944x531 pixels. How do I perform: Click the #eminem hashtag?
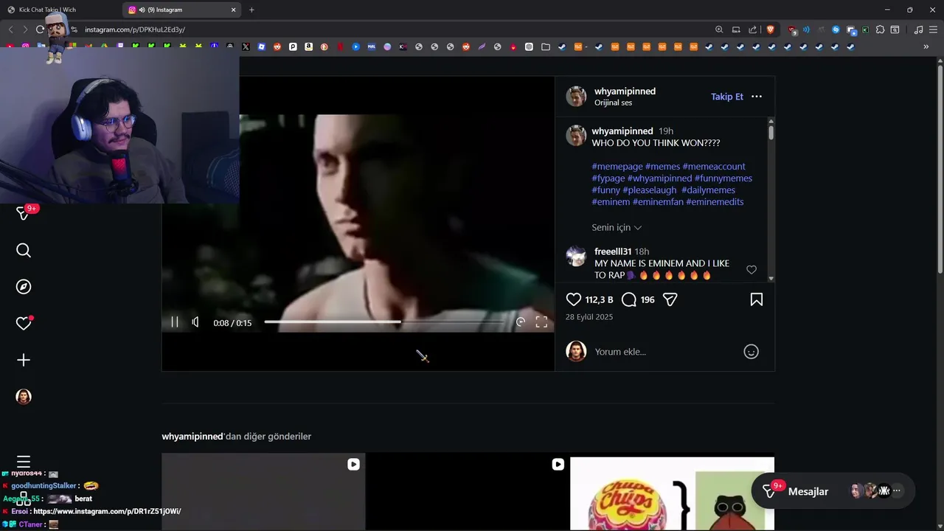click(611, 202)
